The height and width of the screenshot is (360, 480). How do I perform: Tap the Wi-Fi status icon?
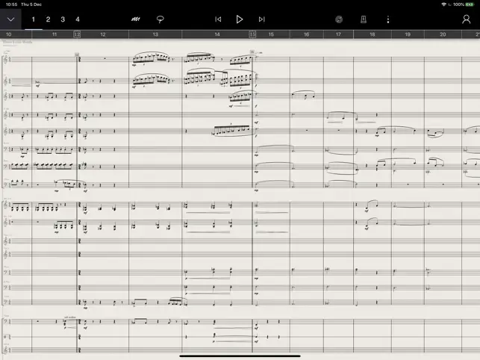pyautogui.click(x=444, y=4)
